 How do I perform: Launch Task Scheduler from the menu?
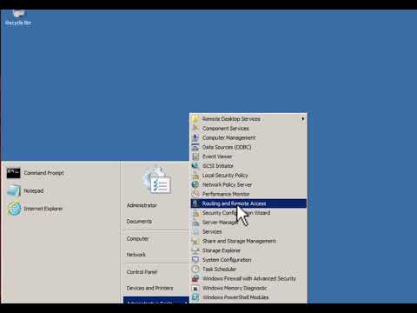pyautogui.click(x=248, y=270)
